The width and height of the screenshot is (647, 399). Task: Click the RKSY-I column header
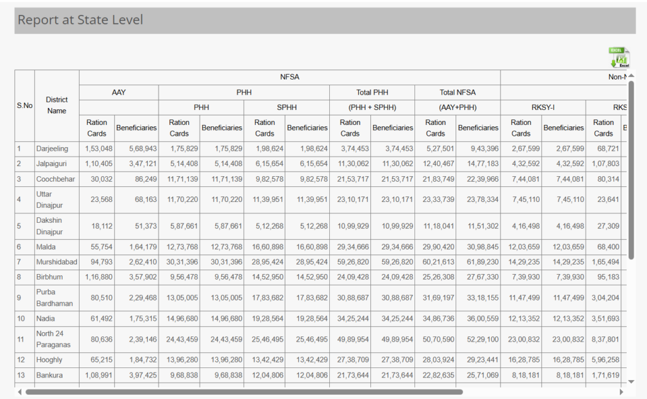(x=543, y=107)
